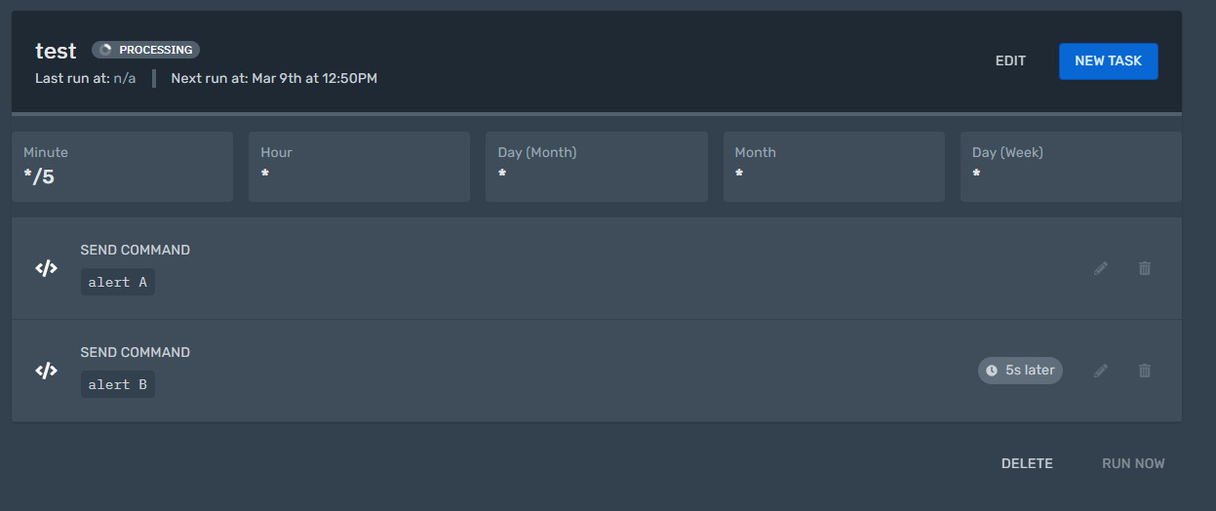Screen dimensions: 1216x511
Task: Click the code icon beside alert A
Action: pos(46,268)
